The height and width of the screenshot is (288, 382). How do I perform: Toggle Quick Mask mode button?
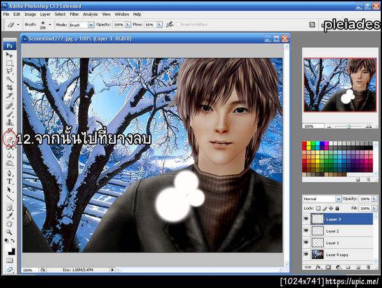point(10,260)
